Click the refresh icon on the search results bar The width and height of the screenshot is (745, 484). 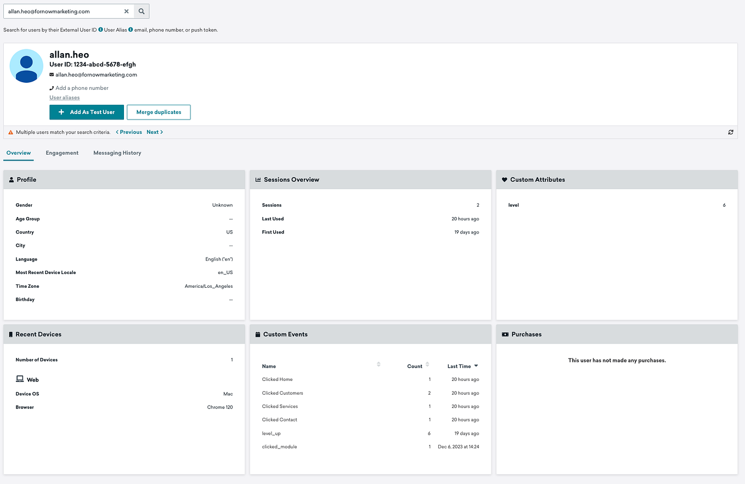pyautogui.click(x=730, y=132)
